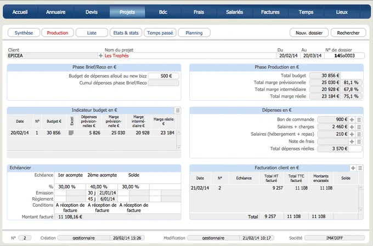The height and width of the screenshot is (246, 373).
Task: Add a Note de frais with plus icon
Action: tap(352, 142)
